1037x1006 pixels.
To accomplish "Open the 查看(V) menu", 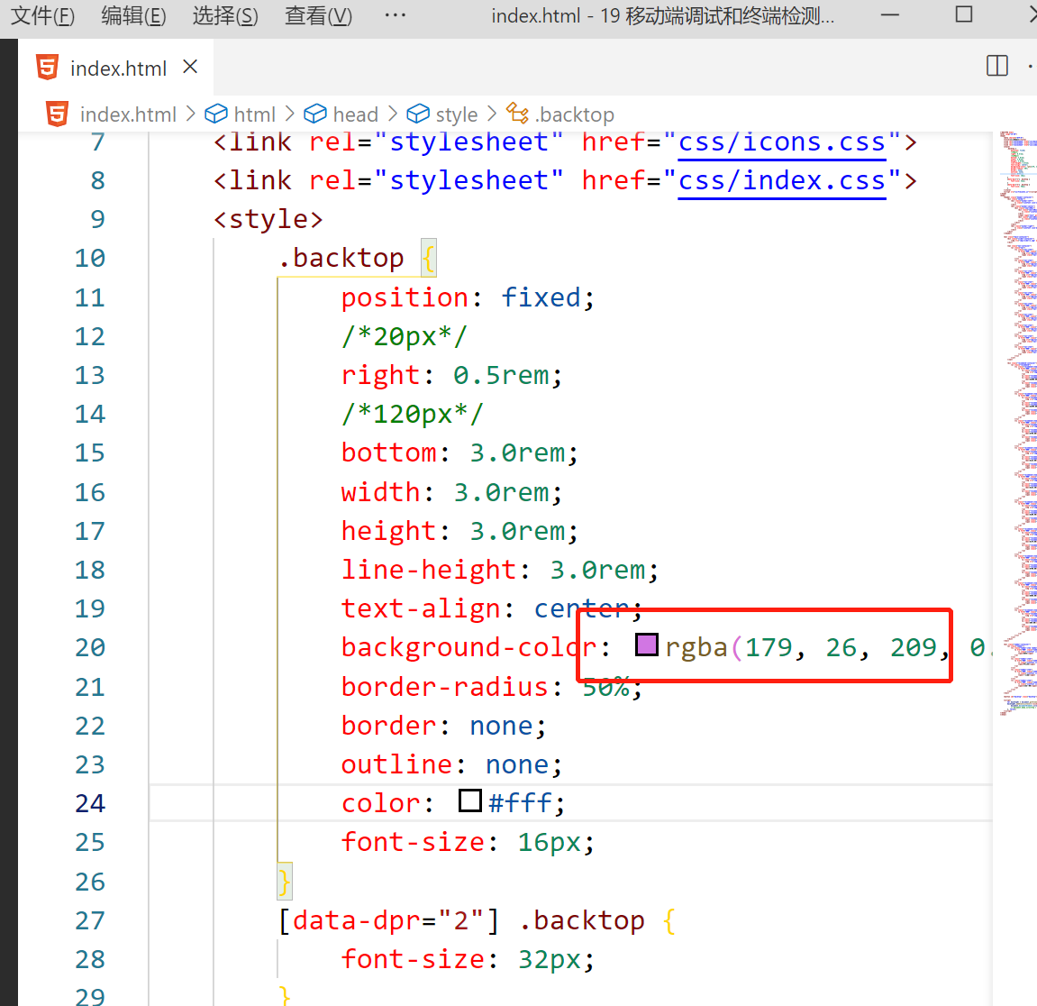I will [318, 15].
